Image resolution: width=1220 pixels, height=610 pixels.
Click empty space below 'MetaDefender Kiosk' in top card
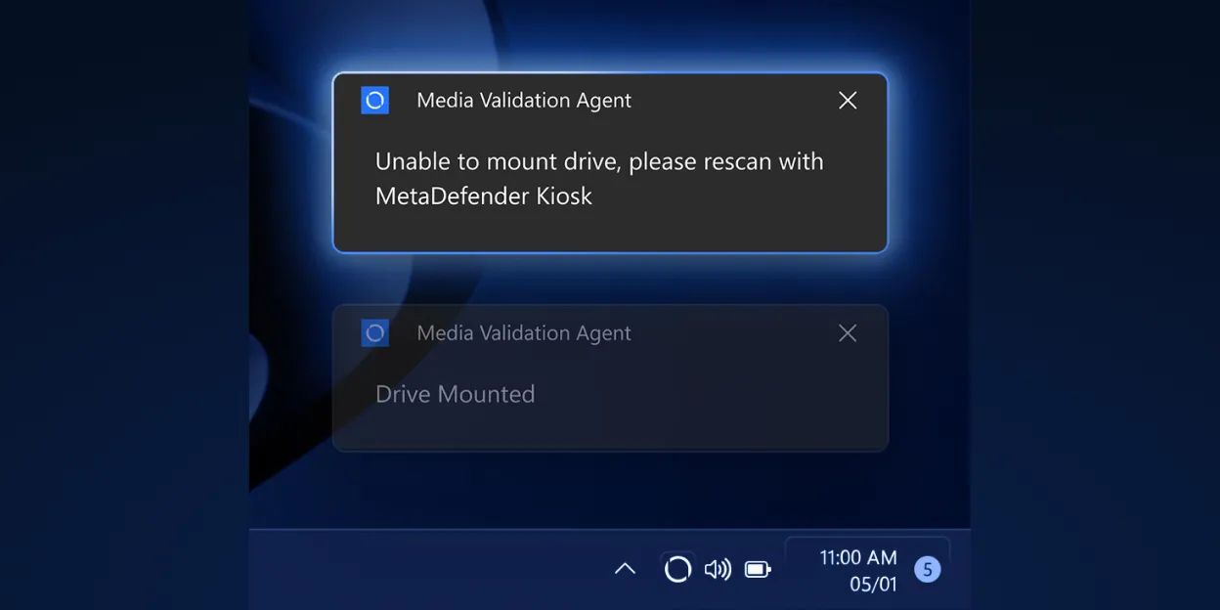click(610, 231)
